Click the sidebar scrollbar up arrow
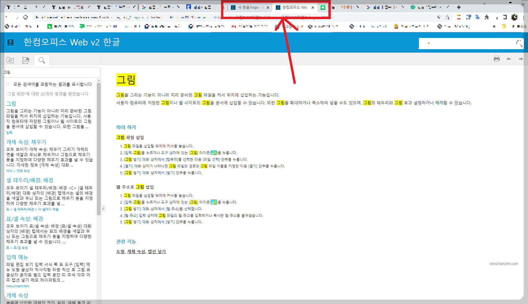Screen dimensions: 528x304 tap(99, 81)
